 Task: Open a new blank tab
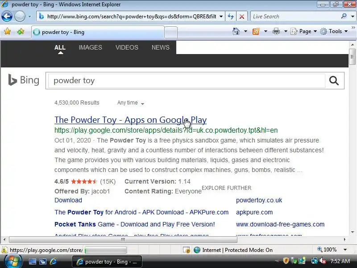click(171, 32)
